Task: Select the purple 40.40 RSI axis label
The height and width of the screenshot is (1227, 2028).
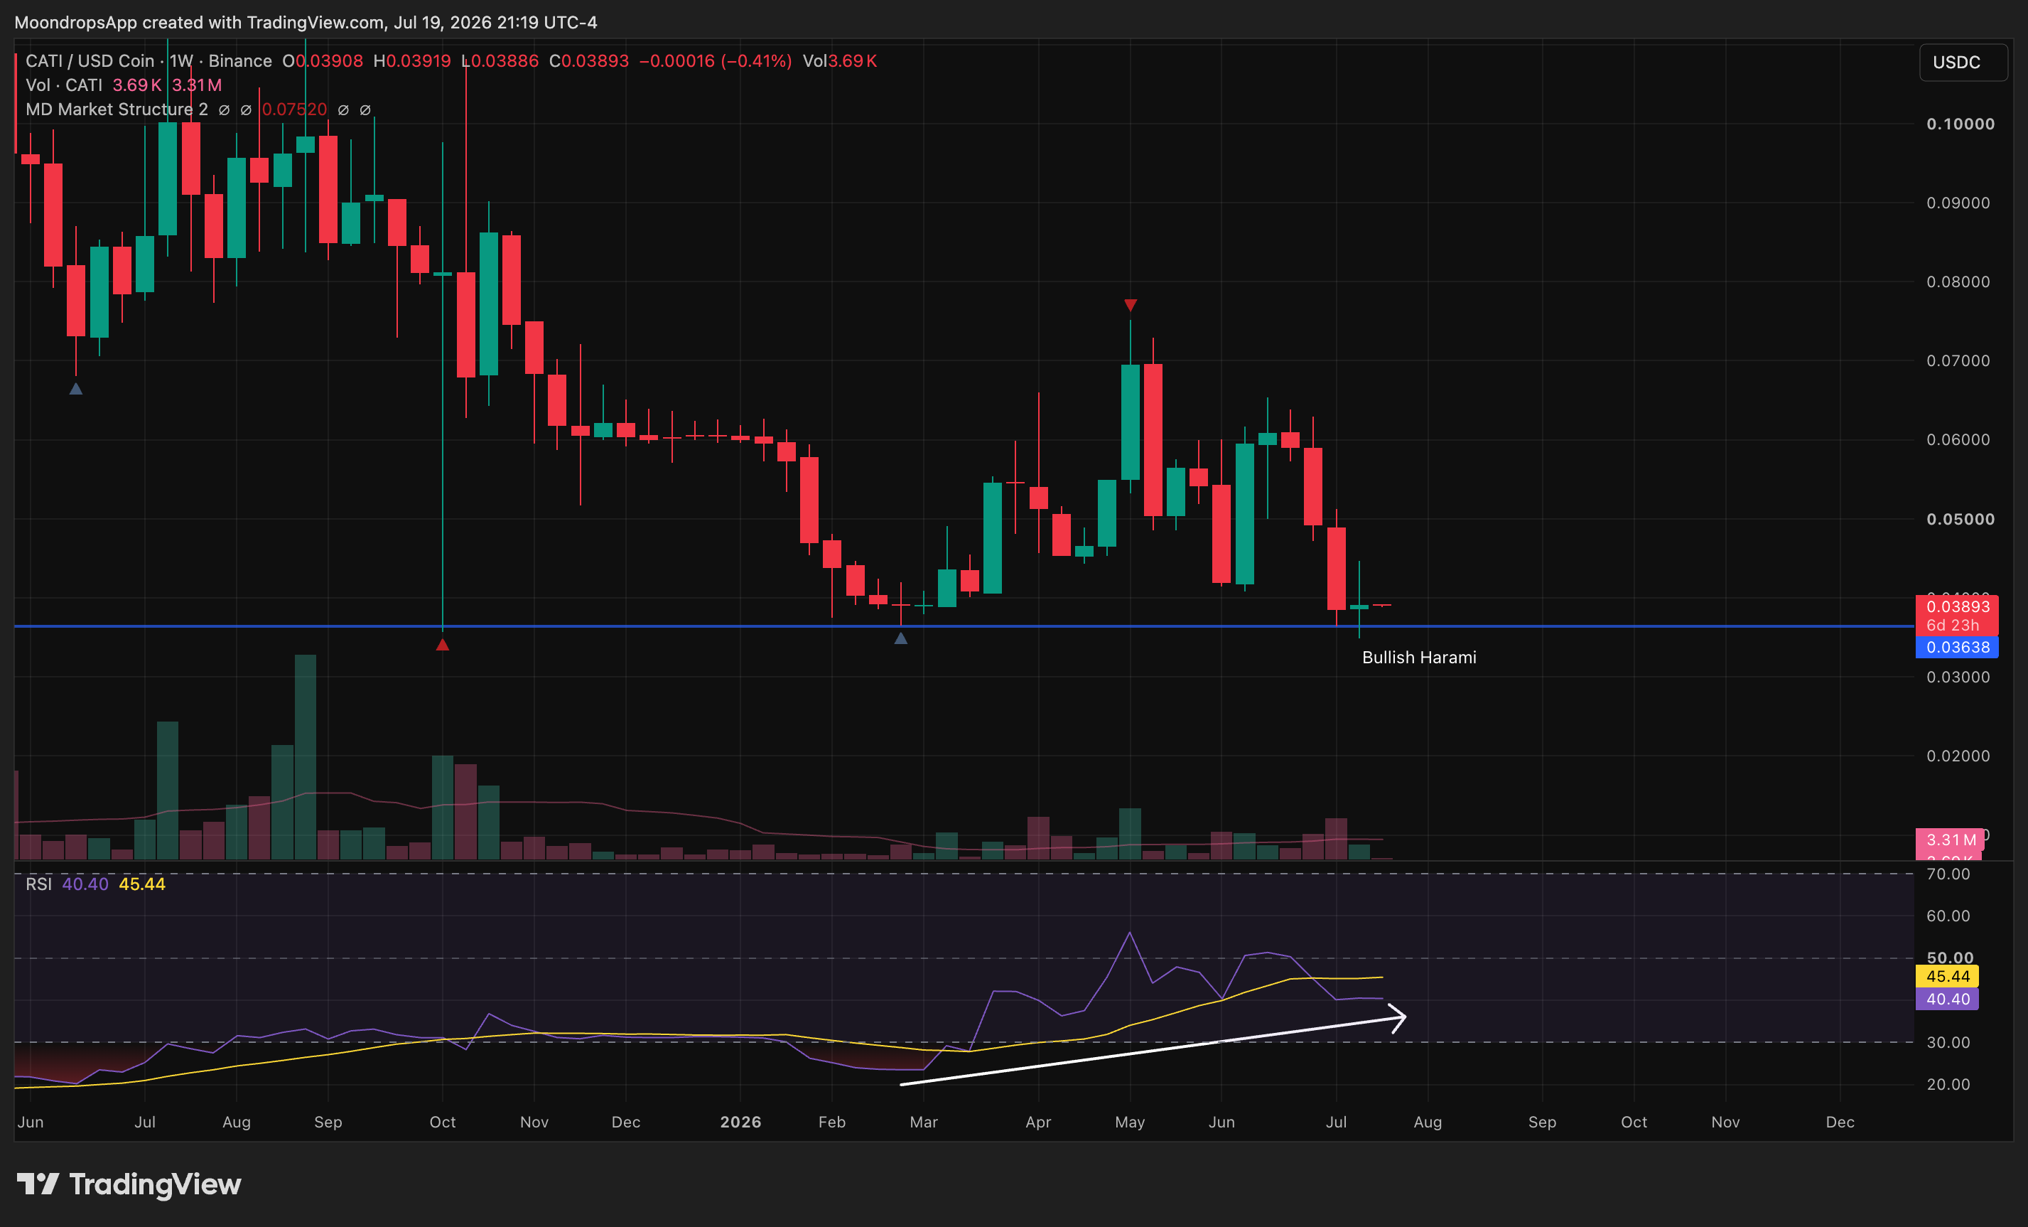Action: (1947, 999)
